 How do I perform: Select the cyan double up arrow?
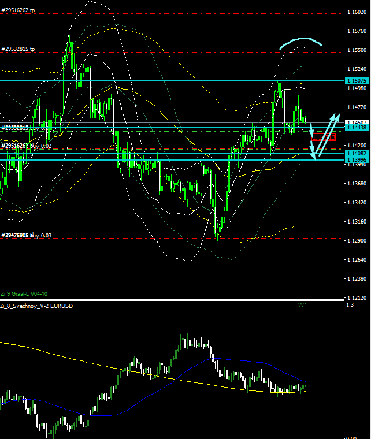coord(327,132)
